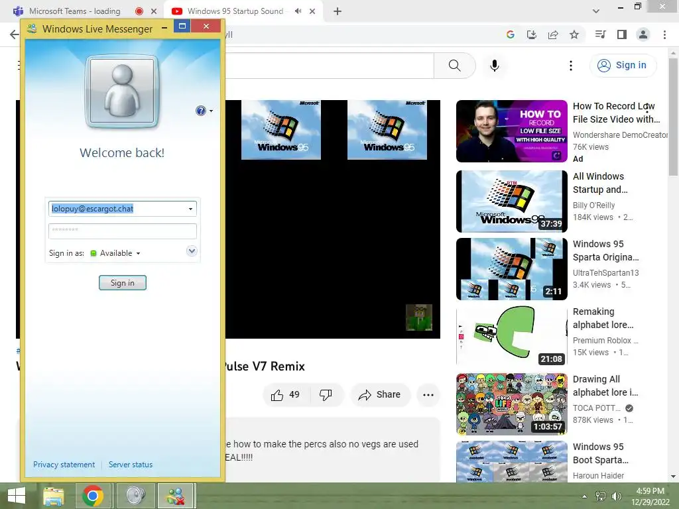
Task: Open the Chrome profile icon
Action: [643, 34]
